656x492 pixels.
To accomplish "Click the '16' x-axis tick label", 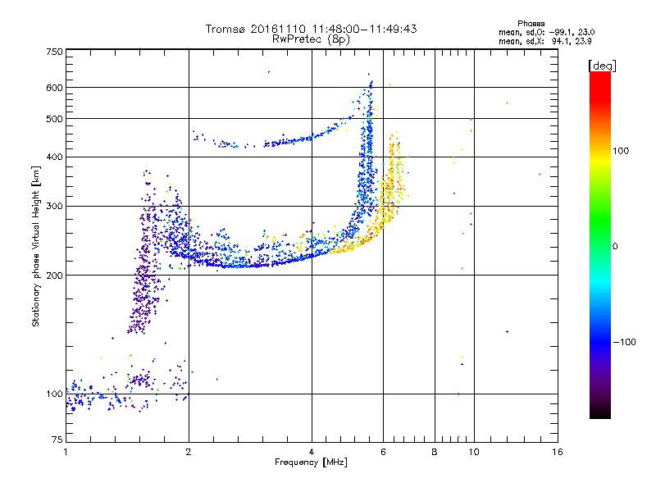I will click(x=558, y=452).
